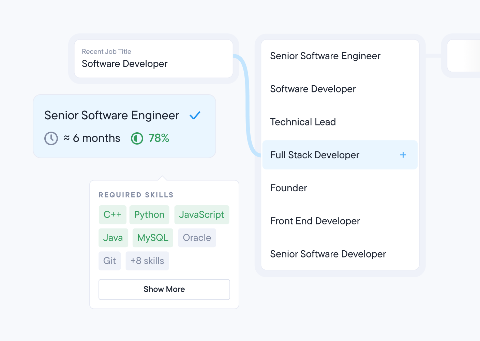Pick Founder from the job list
Screen dimensions: 480x341
coord(289,188)
